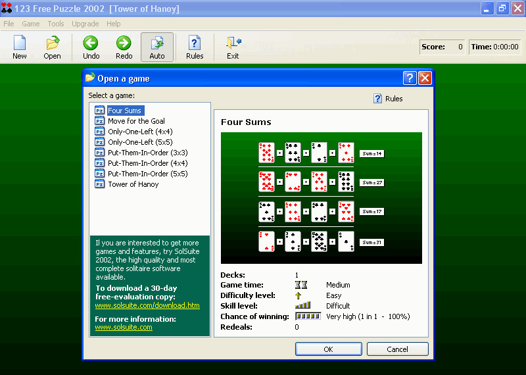Click the Four Sums heading in the details panel
526x375 pixels.
(x=246, y=122)
